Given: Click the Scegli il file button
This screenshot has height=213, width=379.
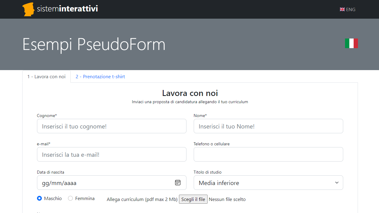Looking at the screenshot, I should (193, 199).
